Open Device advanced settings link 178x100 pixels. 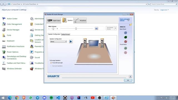point(125,20)
